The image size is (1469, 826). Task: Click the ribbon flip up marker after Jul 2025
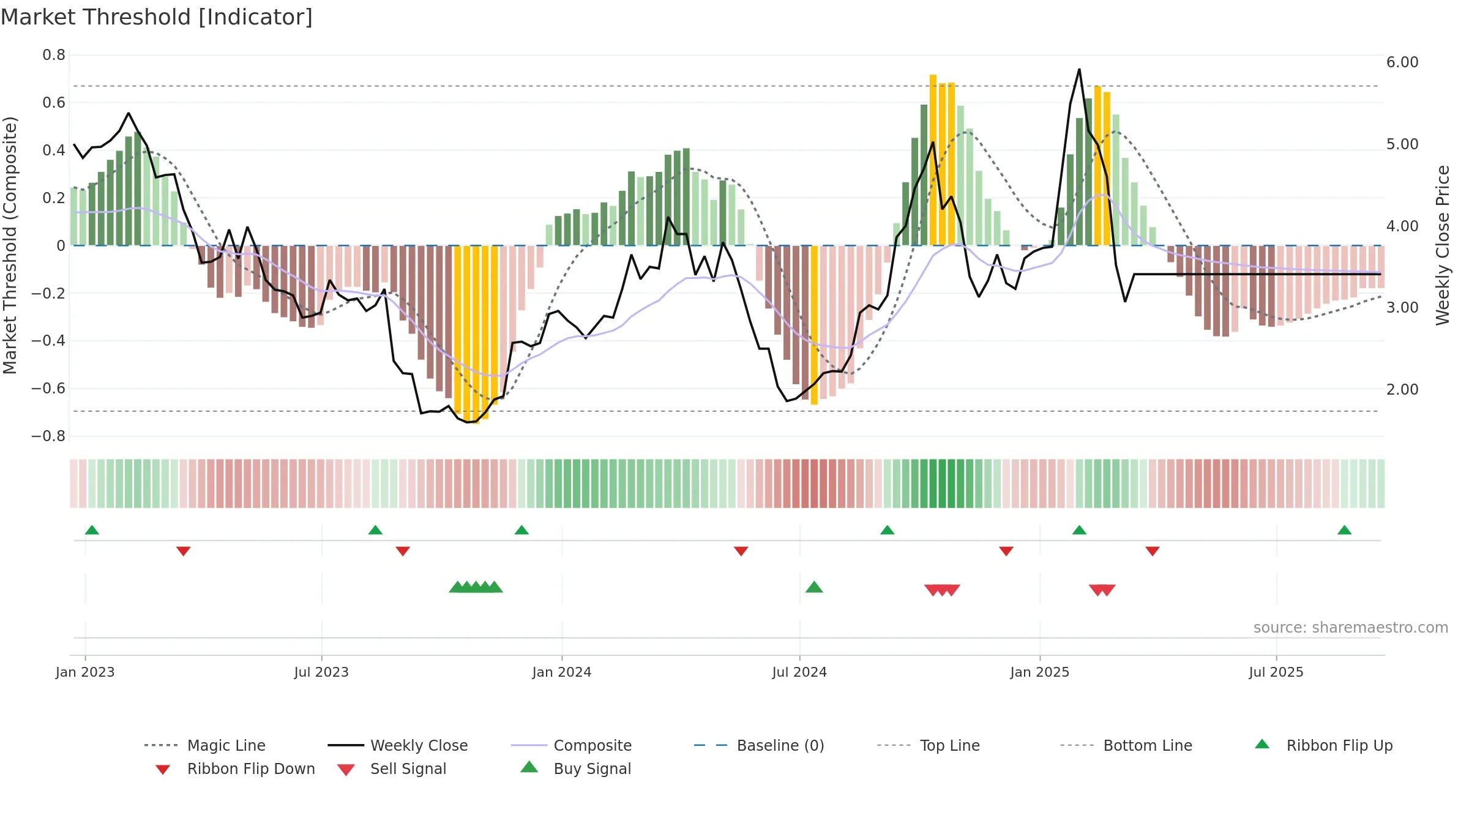(x=1344, y=530)
